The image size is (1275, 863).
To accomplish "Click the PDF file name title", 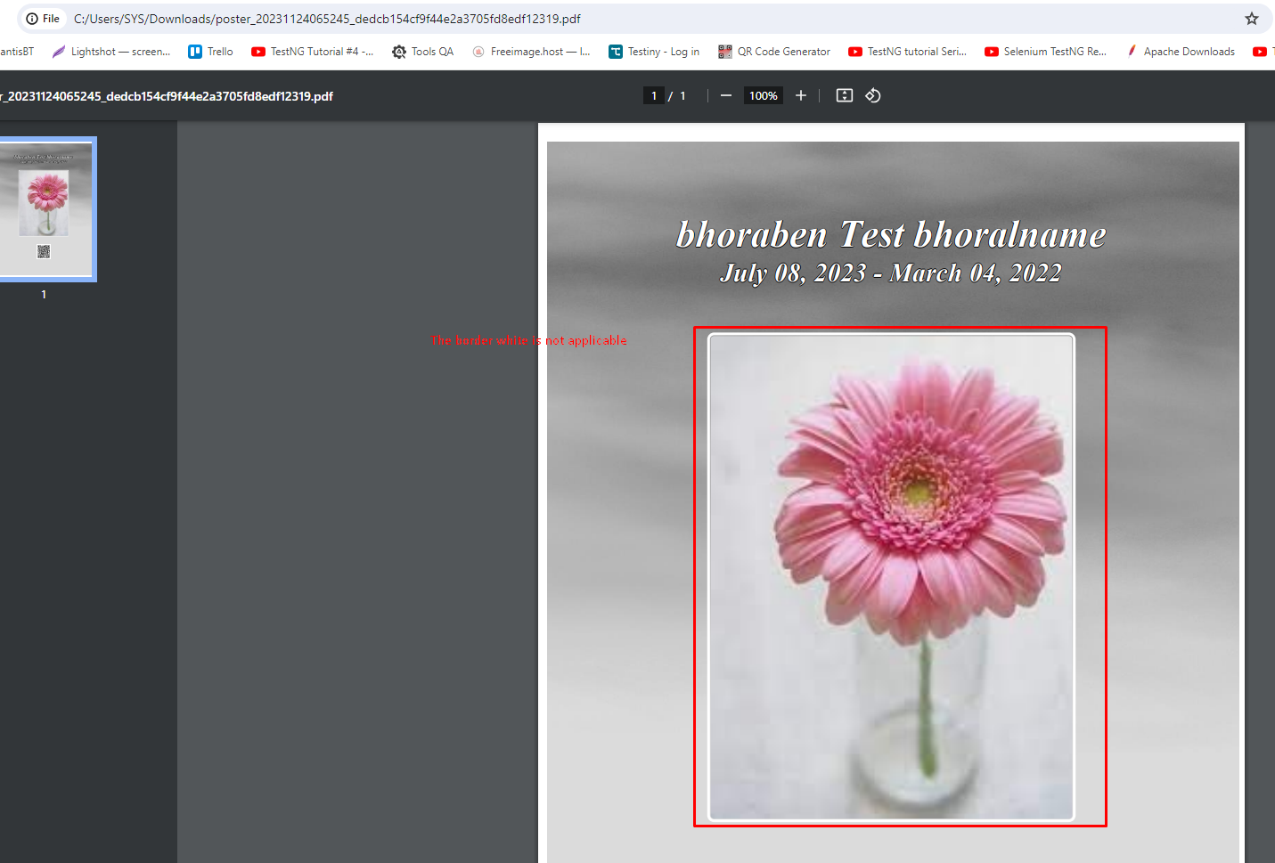I will (x=167, y=96).
